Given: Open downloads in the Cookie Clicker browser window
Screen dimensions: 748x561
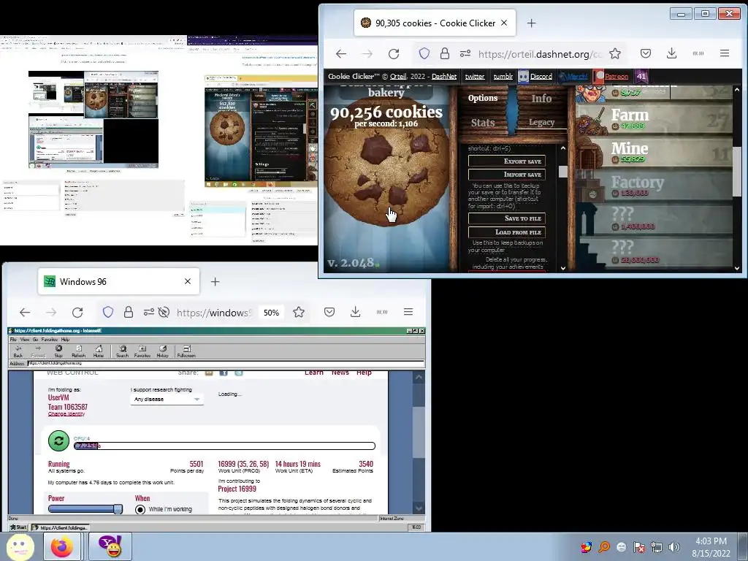Looking at the screenshot, I should 672,53.
